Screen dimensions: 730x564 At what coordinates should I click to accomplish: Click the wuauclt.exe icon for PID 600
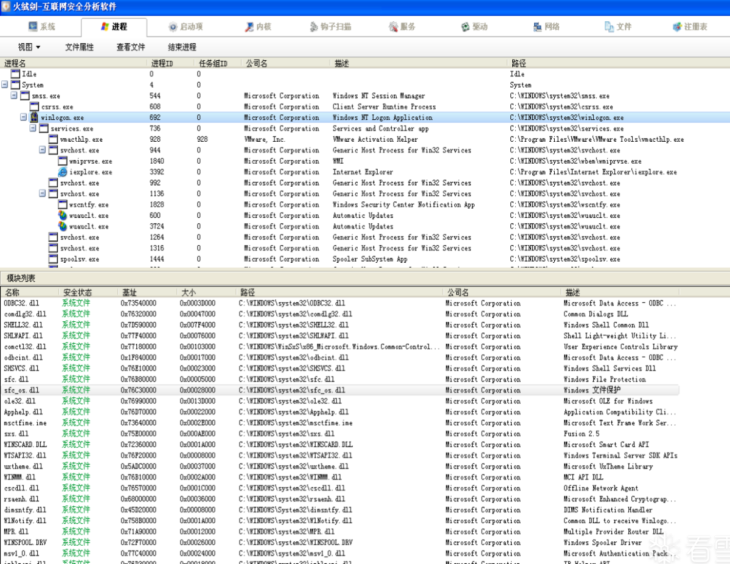point(63,215)
